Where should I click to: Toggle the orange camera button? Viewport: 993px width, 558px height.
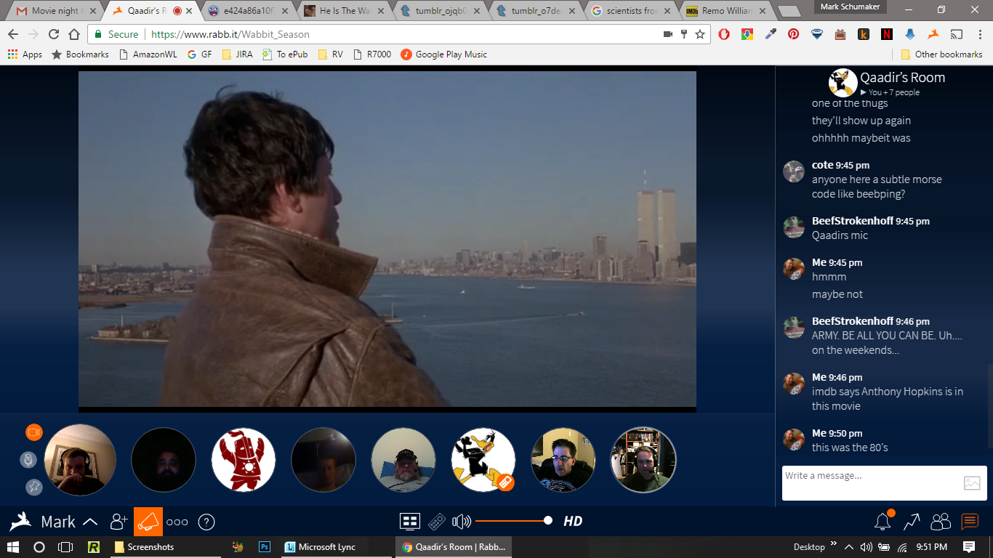coord(34,432)
